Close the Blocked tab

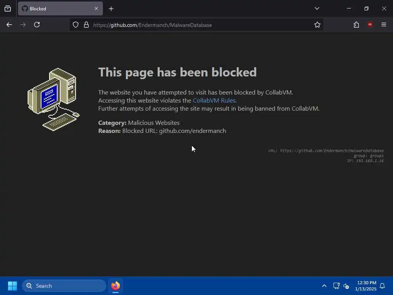click(x=96, y=8)
